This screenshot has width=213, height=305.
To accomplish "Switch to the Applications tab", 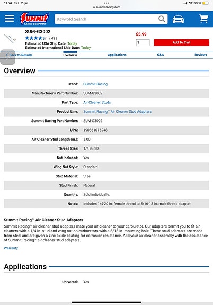I will 117,55.
